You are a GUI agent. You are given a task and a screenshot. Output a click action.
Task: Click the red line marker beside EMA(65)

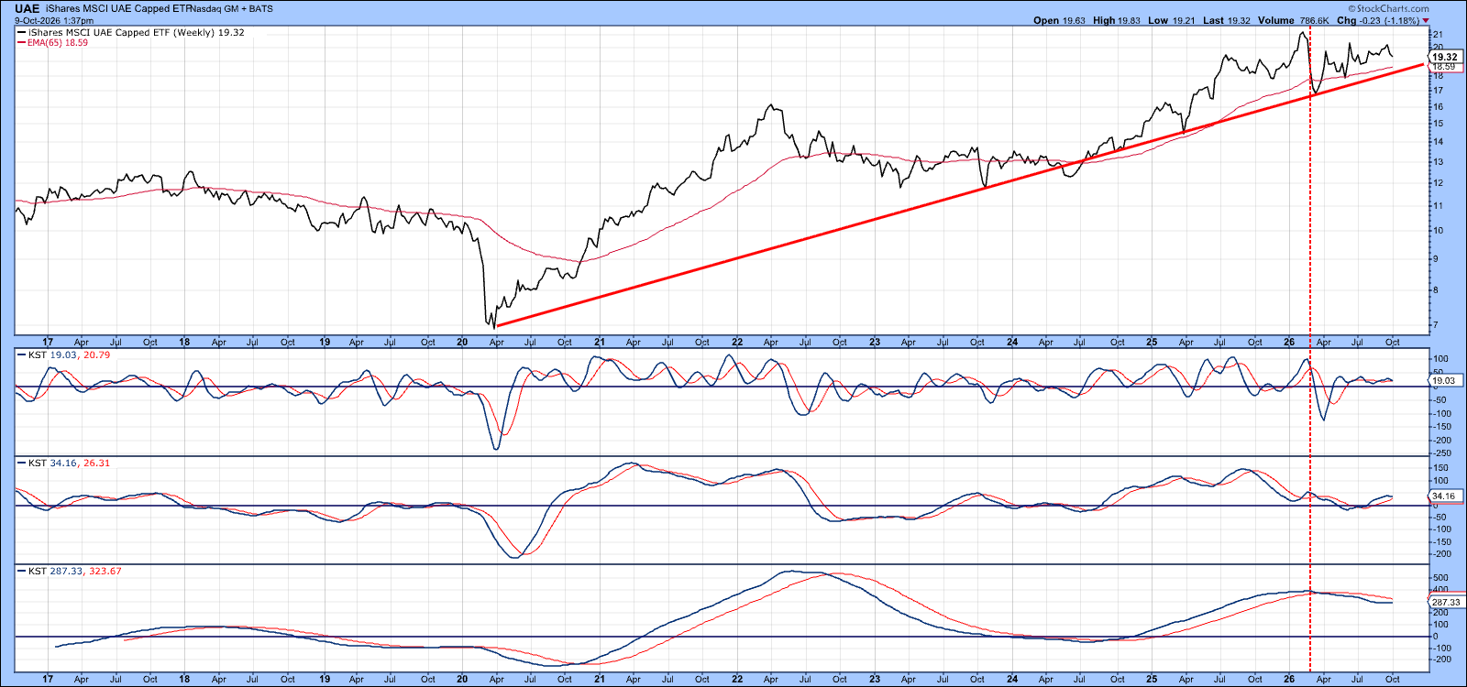[22, 43]
